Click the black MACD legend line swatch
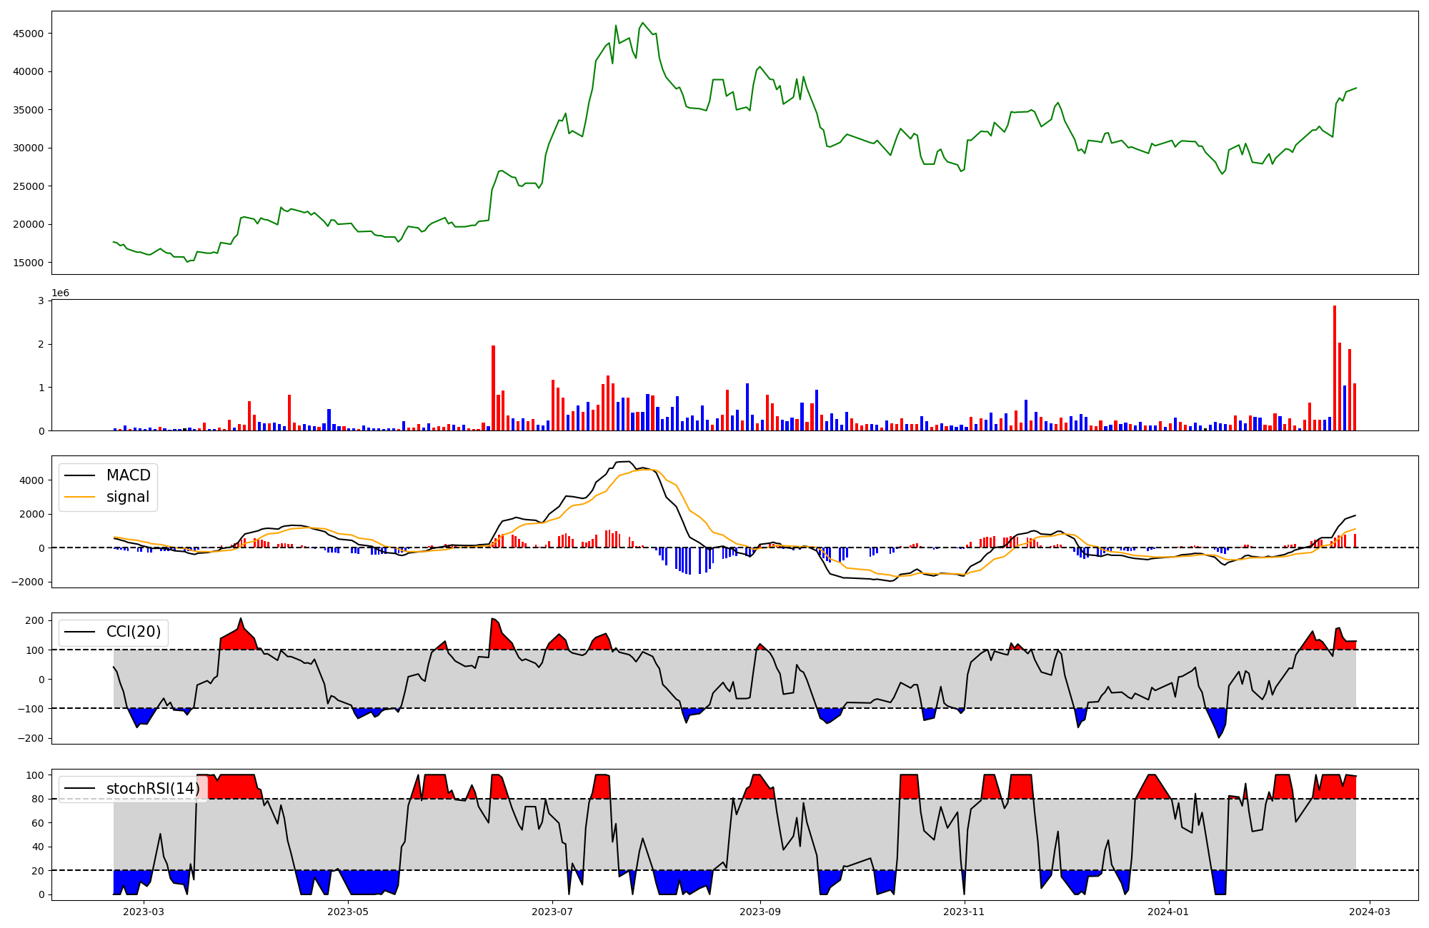Screen dimensions: 1429x928 coord(79,475)
